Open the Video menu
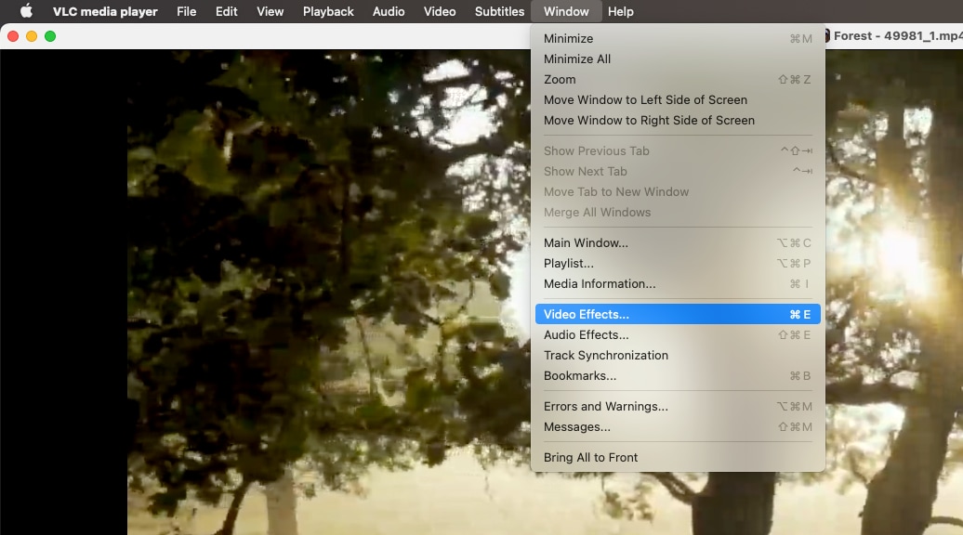 439,11
